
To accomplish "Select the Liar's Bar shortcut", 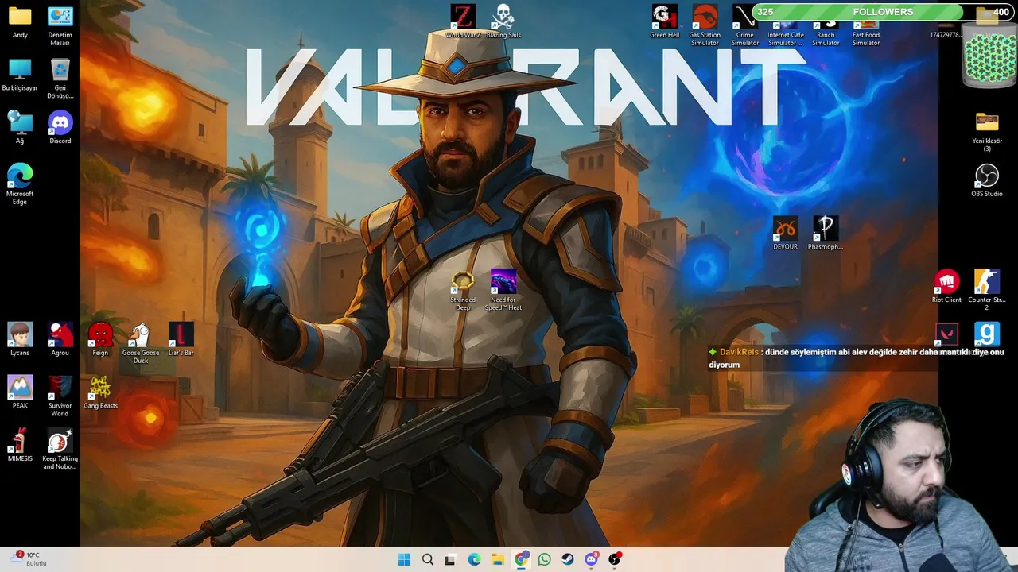I will click(181, 340).
